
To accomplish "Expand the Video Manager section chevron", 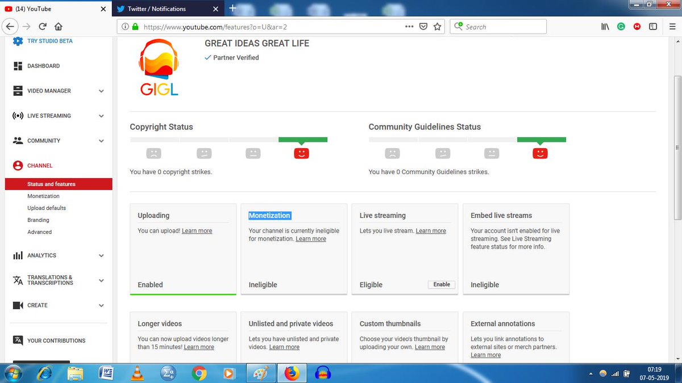I will pos(101,91).
